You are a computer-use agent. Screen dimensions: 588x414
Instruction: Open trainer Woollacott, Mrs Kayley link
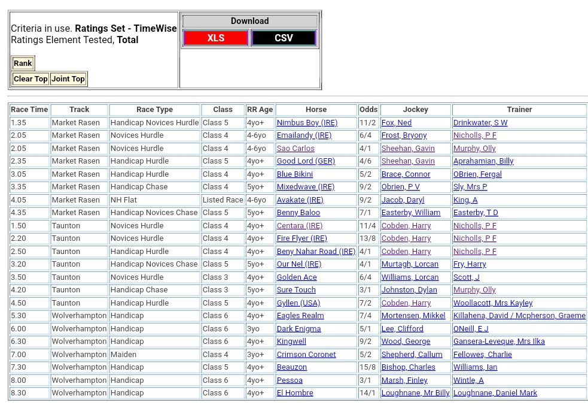point(493,303)
